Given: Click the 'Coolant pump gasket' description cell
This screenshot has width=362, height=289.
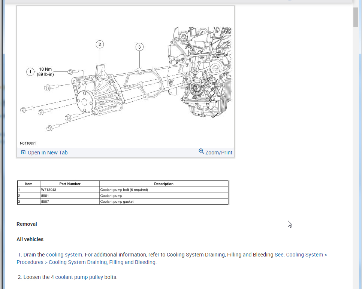Looking at the screenshot, I should [164, 202].
